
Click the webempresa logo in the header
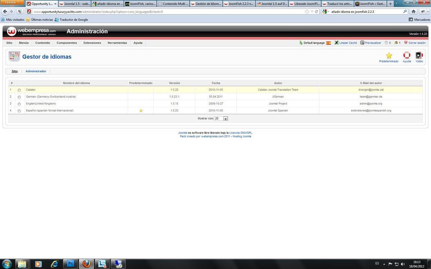coord(31,31)
